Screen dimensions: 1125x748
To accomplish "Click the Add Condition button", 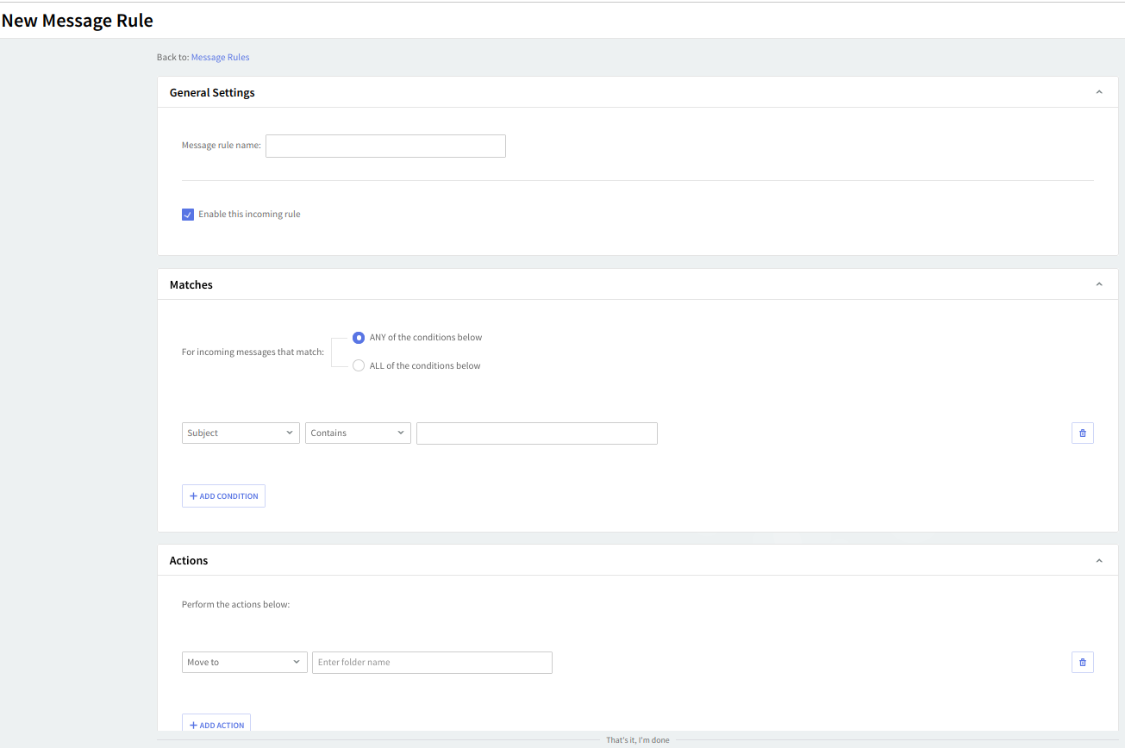I will pos(223,496).
